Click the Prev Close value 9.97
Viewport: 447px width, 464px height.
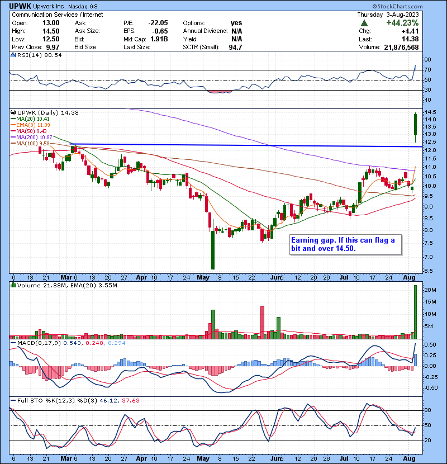pos(53,48)
